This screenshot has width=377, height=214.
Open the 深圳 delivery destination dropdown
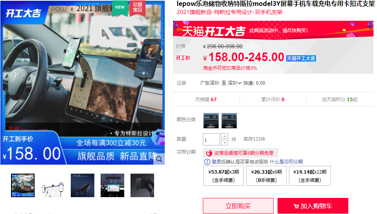click(x=235, y=83)
